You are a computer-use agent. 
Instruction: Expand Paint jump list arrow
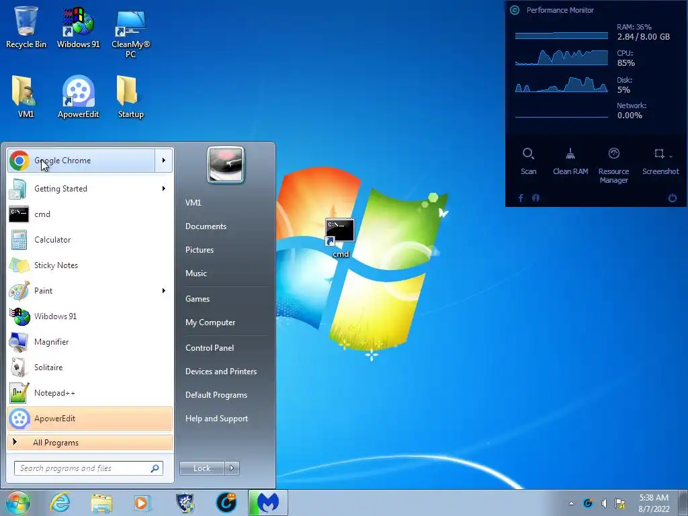tap(164, 291)
